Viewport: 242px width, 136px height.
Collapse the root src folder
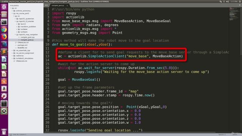(x=11, y=8)
